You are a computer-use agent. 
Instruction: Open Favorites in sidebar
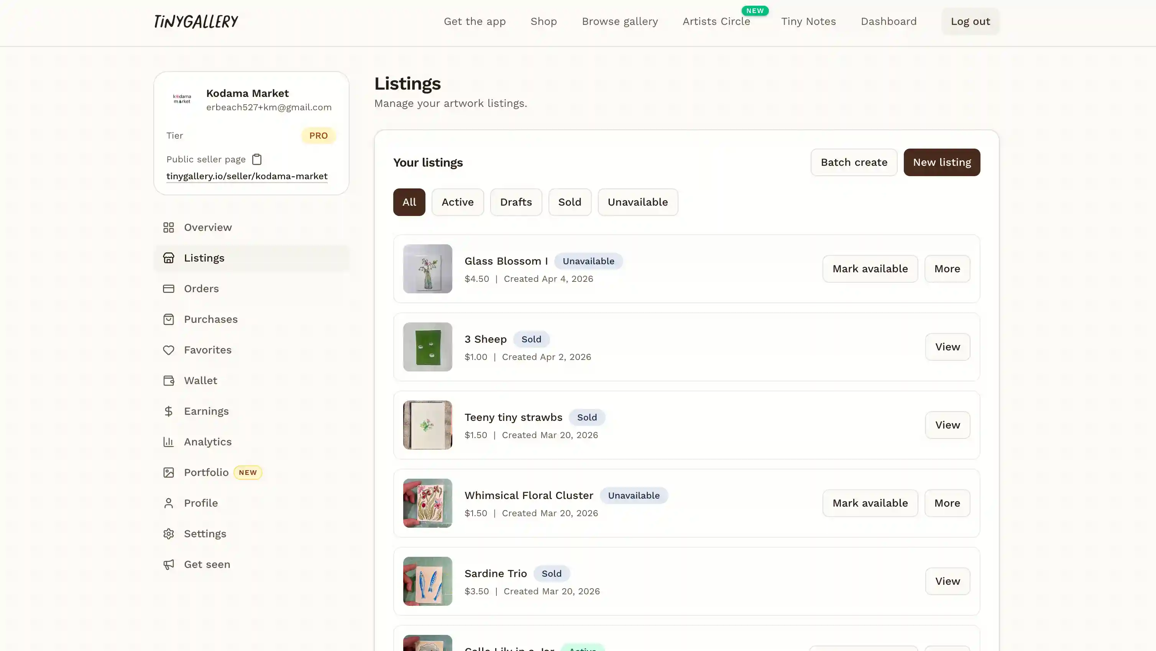click(x=251, y=350)
